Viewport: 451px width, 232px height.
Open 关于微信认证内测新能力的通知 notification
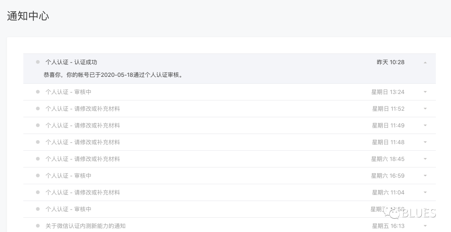[85, 226]
